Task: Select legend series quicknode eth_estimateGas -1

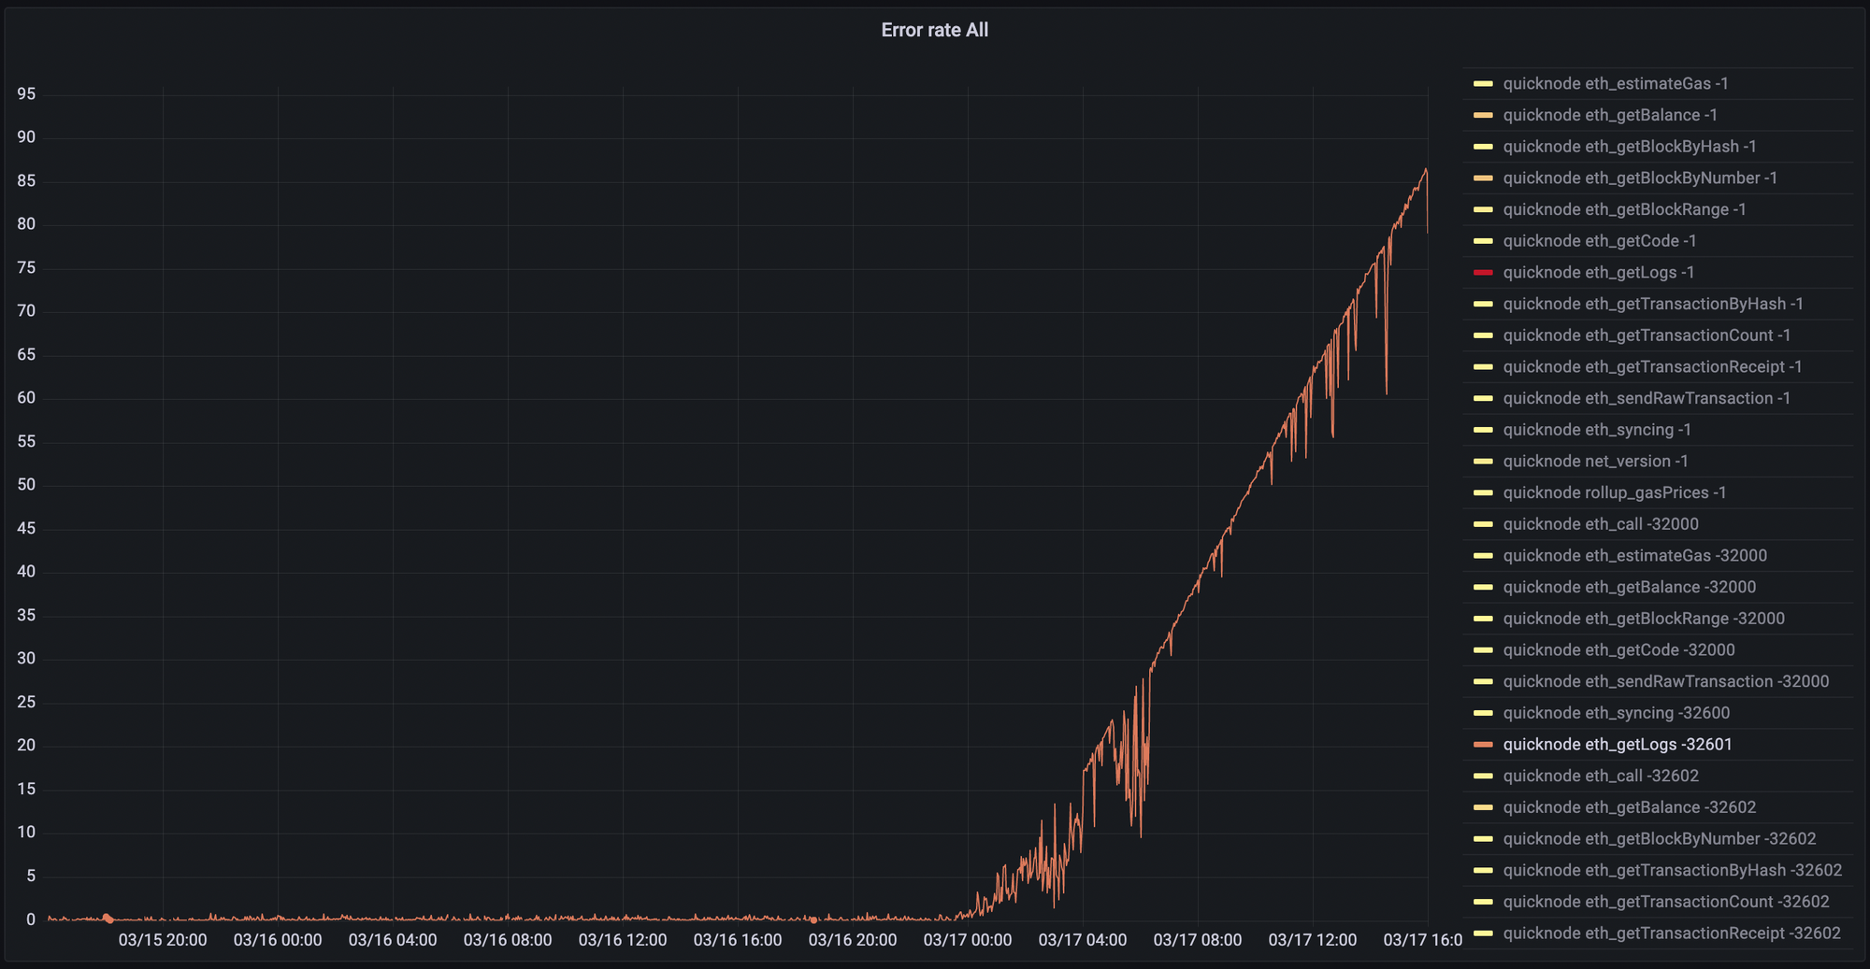Action: (x=1615, y=83)
